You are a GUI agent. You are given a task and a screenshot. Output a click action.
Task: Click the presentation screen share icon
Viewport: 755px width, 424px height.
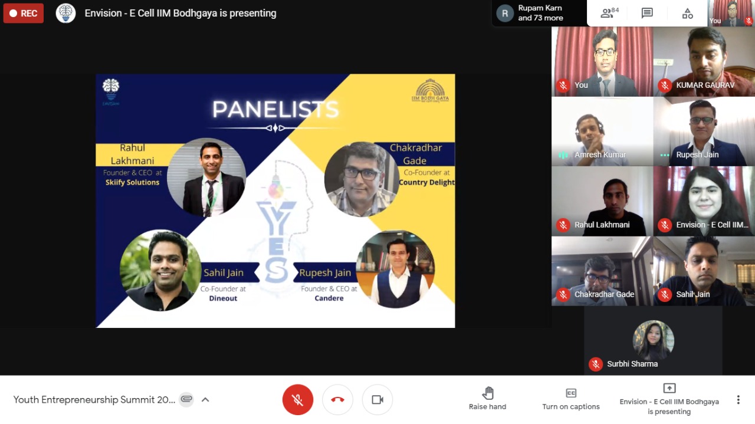tap(669, 388)
